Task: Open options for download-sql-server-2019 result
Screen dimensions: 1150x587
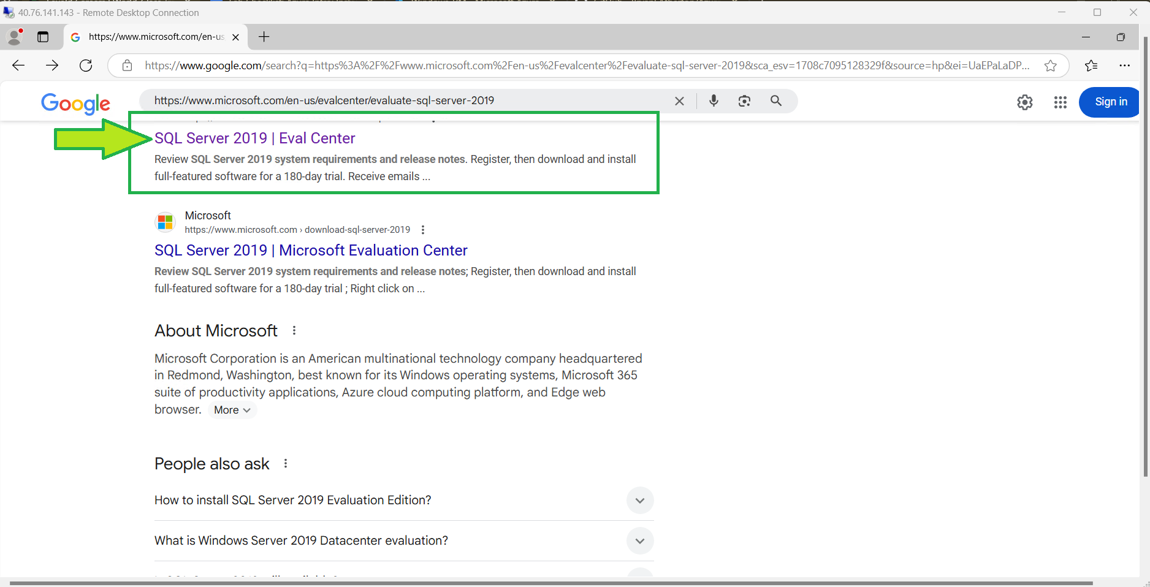Action: click(423, 230)
